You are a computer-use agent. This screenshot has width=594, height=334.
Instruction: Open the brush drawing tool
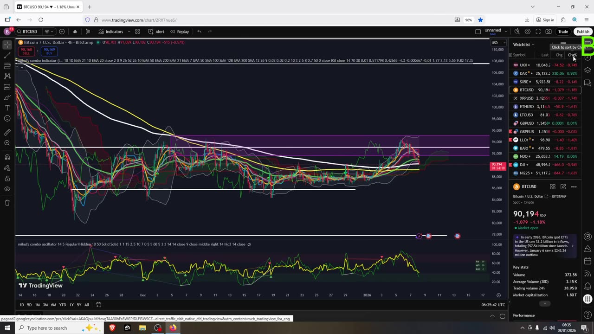[7, 97]
